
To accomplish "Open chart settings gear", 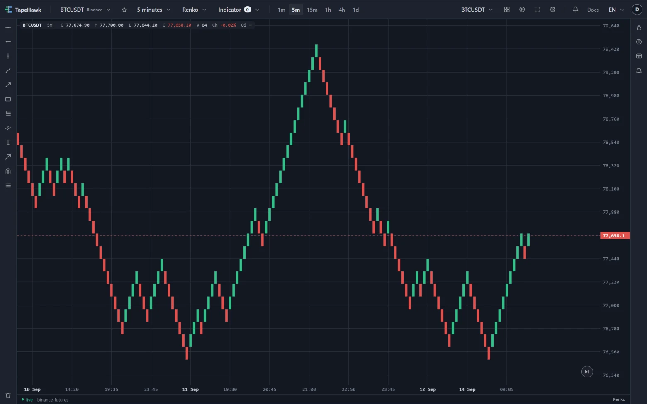I will pyautogui.click(x=552, y=10).
